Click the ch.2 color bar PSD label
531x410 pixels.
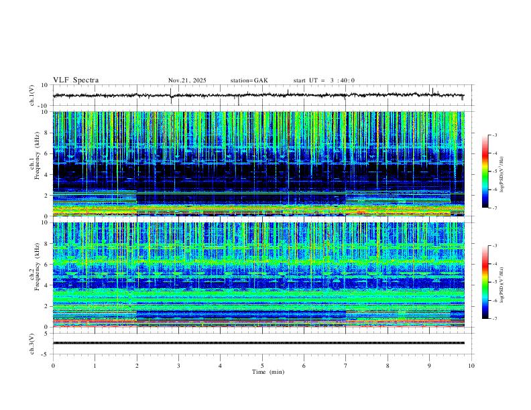(501, 285)
